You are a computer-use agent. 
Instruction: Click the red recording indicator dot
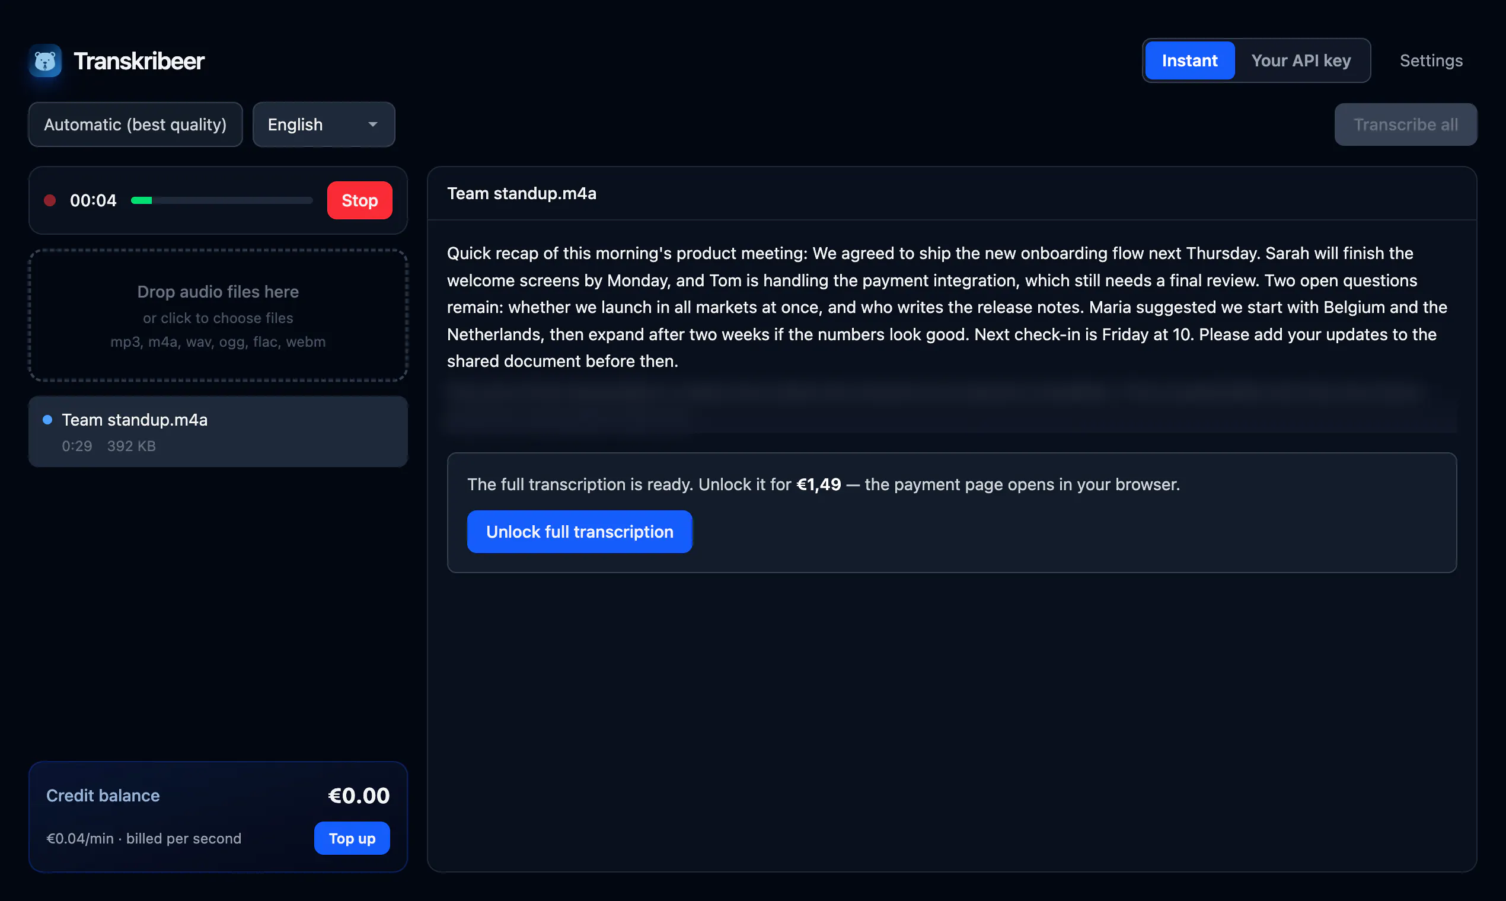pos(50,200)
